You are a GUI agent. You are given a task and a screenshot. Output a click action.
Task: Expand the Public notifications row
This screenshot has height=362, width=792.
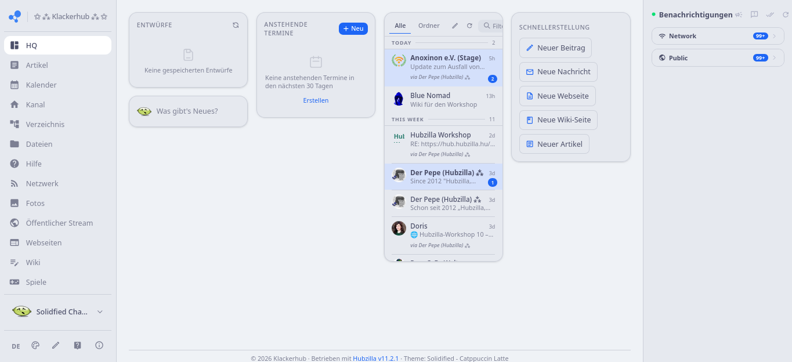click(718, 58)
